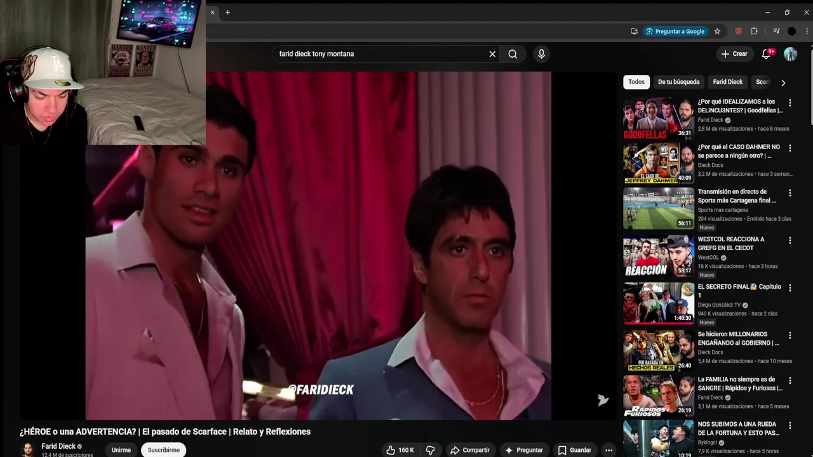Open WESTCOL REACCIÓN video thumbnail
Screen dimensions: 813x457
tap(659, 256)
